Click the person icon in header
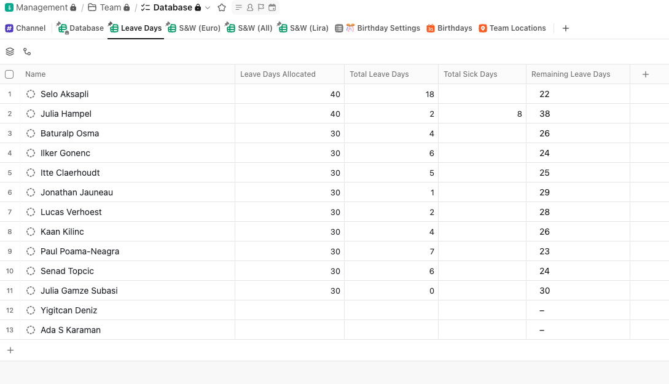This screenshot has height=384, width=669. 250,8
